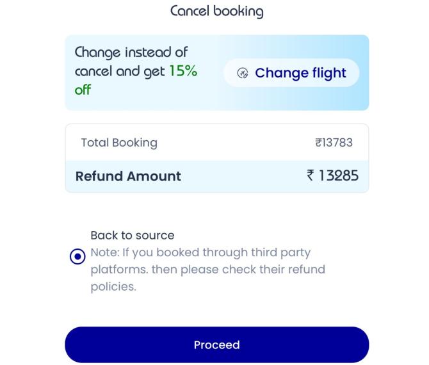The width and height of the screenshot is (429, 365).
Task: Click the green 15% off text
Action: click(182, 72)
